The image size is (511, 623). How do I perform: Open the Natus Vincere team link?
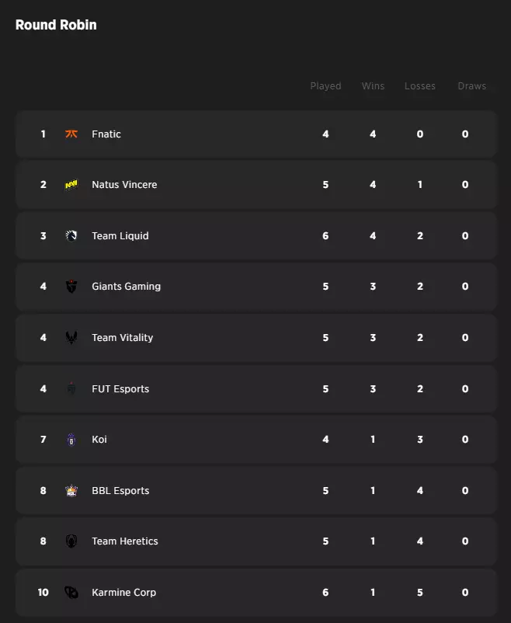(124, 185)
